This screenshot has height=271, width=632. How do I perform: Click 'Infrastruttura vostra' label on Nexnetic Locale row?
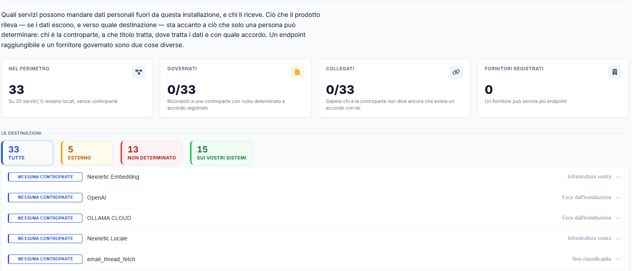pos(589,238)
